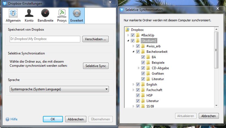
Task: Select the Grafiken folder label
Action: tap(158, 74)
